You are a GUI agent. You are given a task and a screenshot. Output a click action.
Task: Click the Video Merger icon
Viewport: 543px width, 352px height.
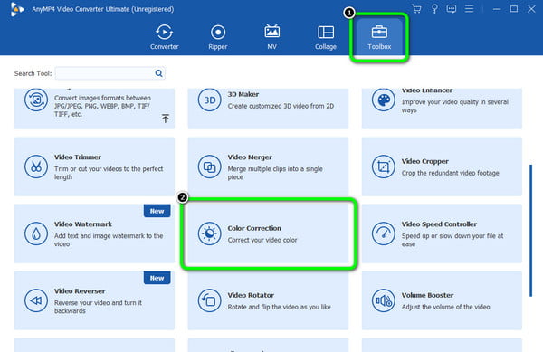point(210,166)
